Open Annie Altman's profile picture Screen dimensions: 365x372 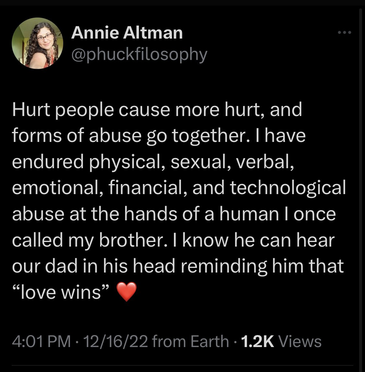[x=37, y=43]
